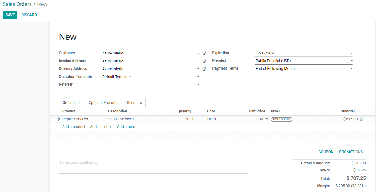Discard the new sales order
This screenshot has width=376, height=192.
(x=29, y=15)
